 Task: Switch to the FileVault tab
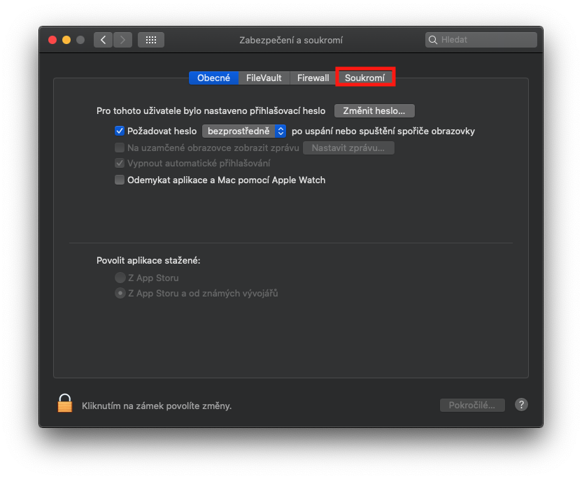pos(264,78)
